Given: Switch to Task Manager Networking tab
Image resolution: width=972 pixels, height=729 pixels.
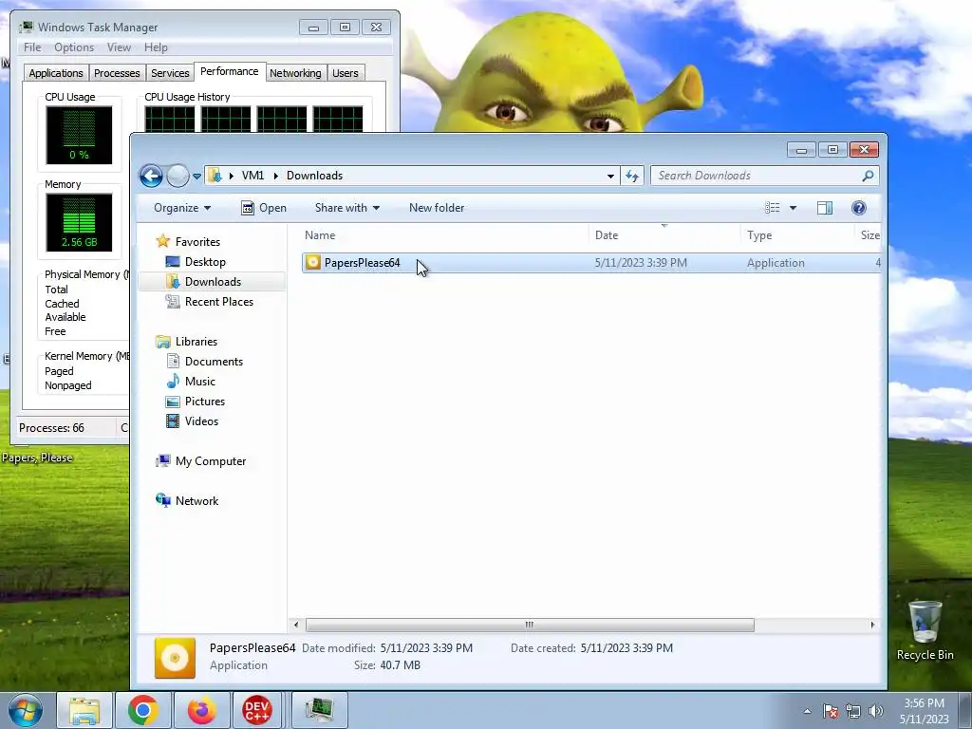Looking at the screenshot, I should point(295,73).
